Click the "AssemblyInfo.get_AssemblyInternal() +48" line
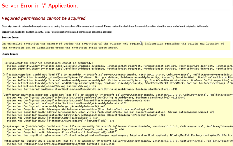Screen dimensions: 233x146 tap(56, 106)
